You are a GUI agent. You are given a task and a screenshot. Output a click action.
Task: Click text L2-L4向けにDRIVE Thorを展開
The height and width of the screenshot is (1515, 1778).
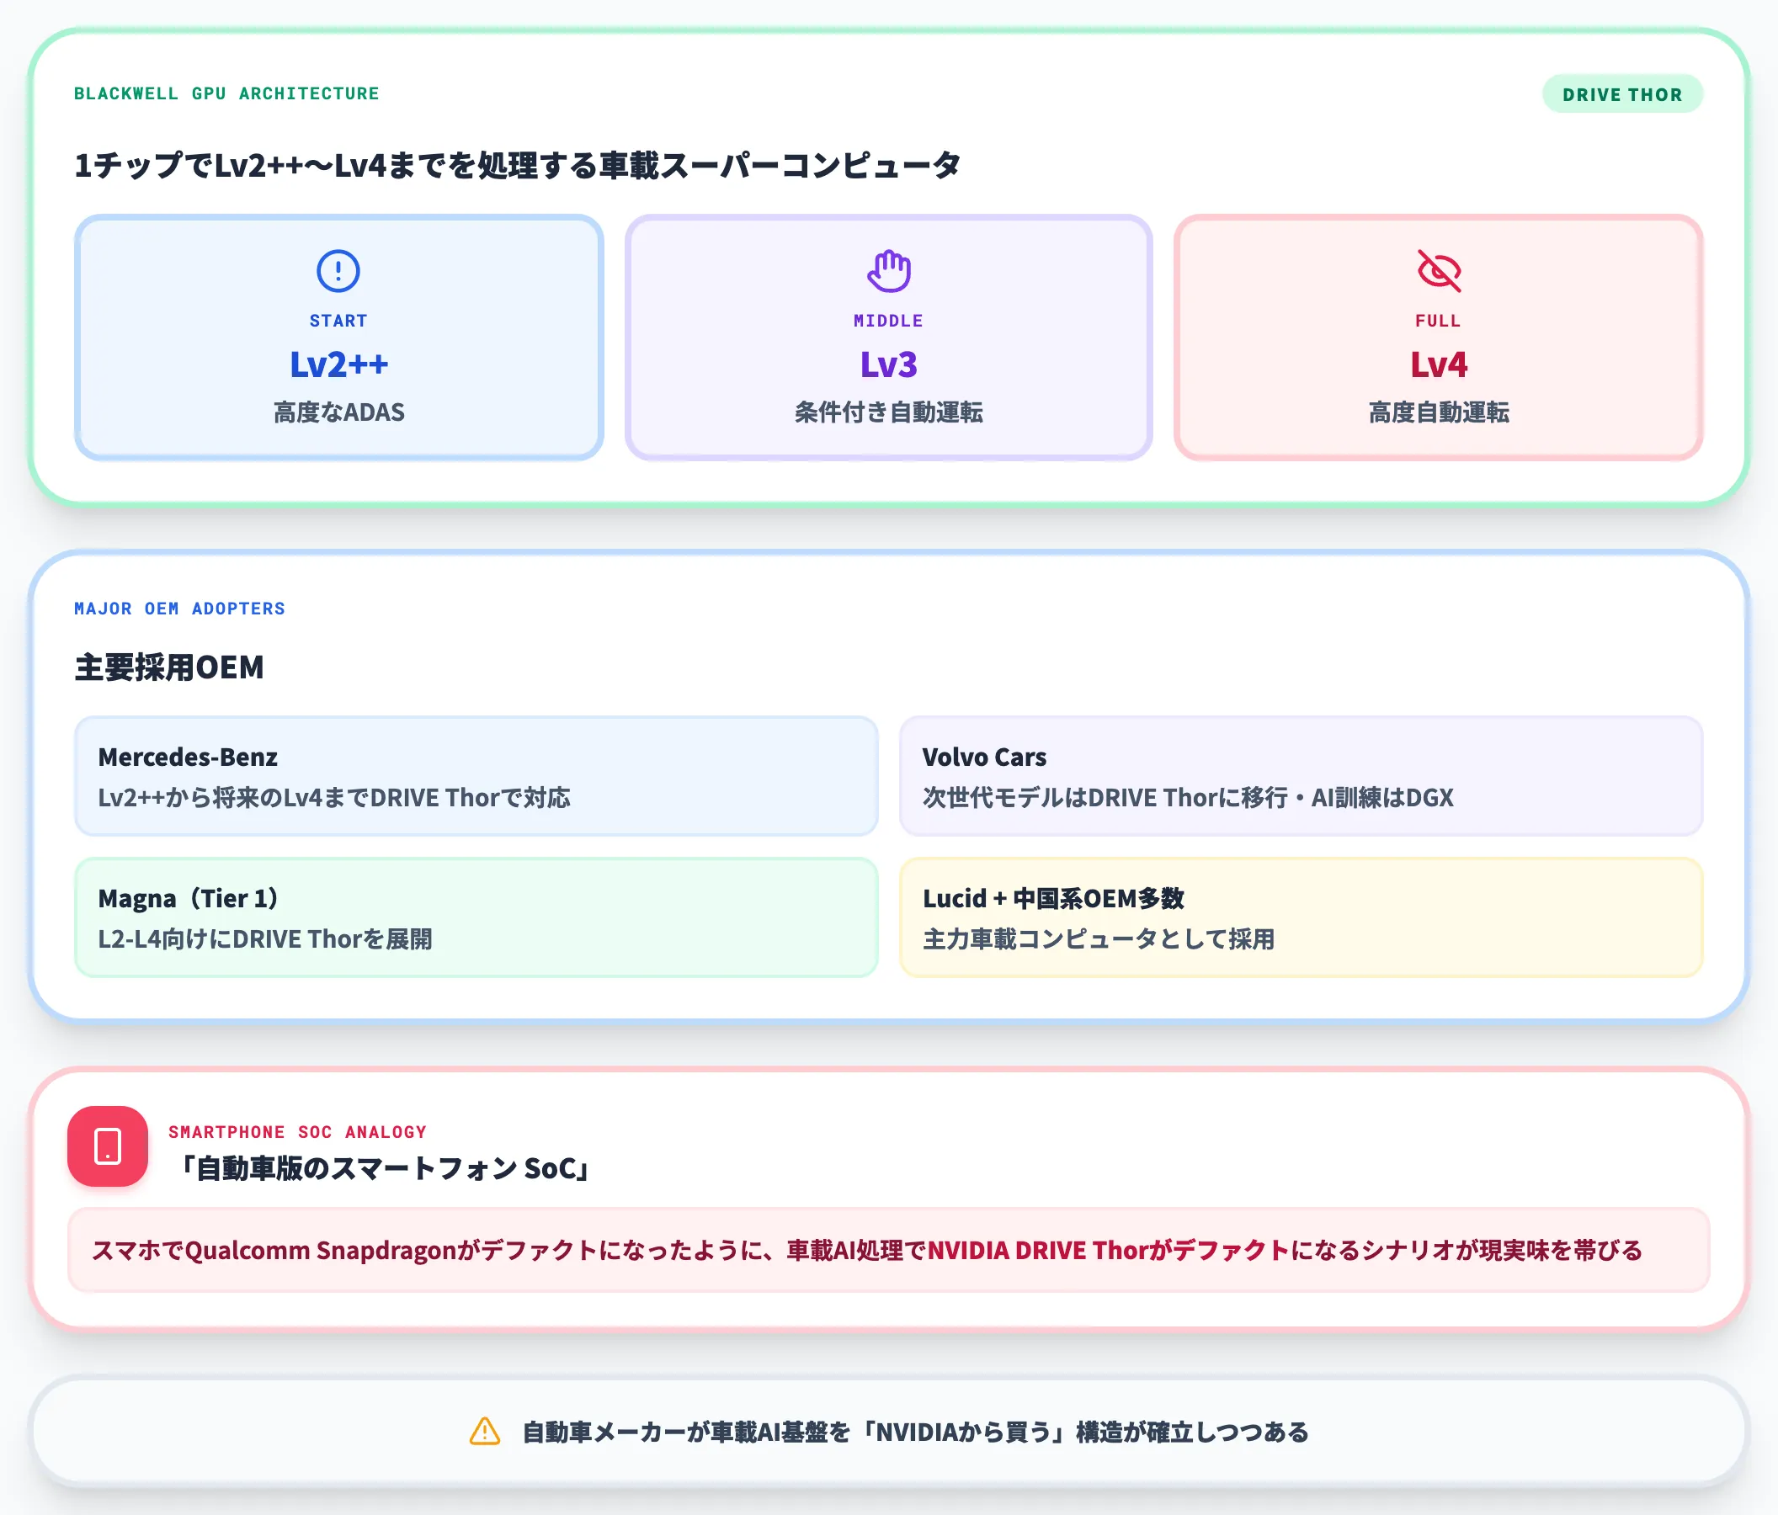tap(265, 939)
